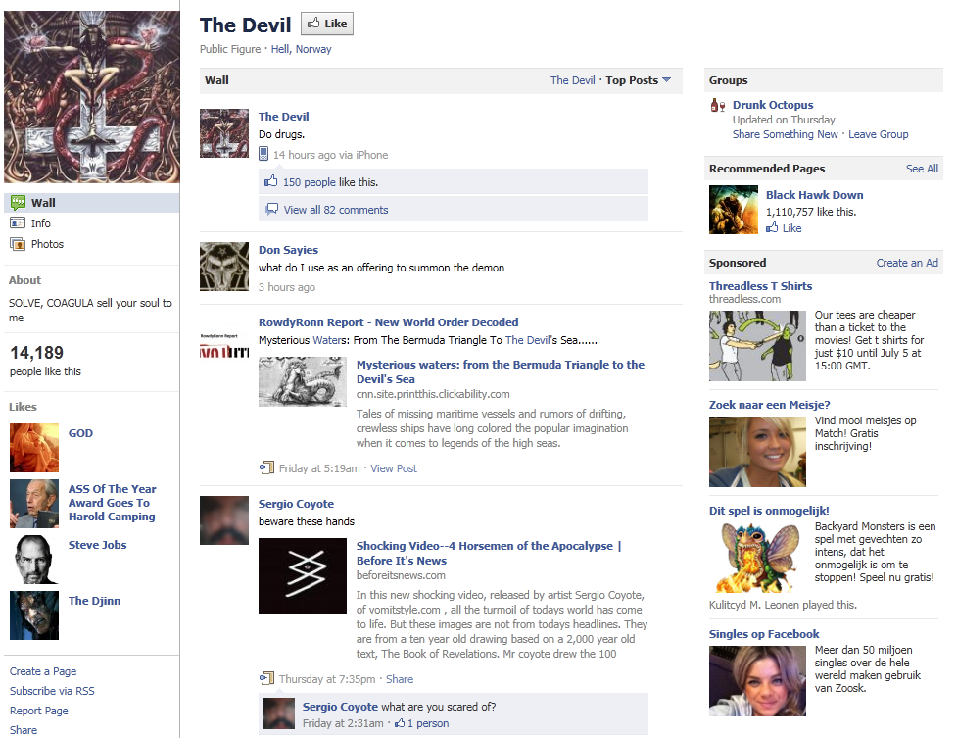Open Mysterious waters article headline

pos(501,371)
